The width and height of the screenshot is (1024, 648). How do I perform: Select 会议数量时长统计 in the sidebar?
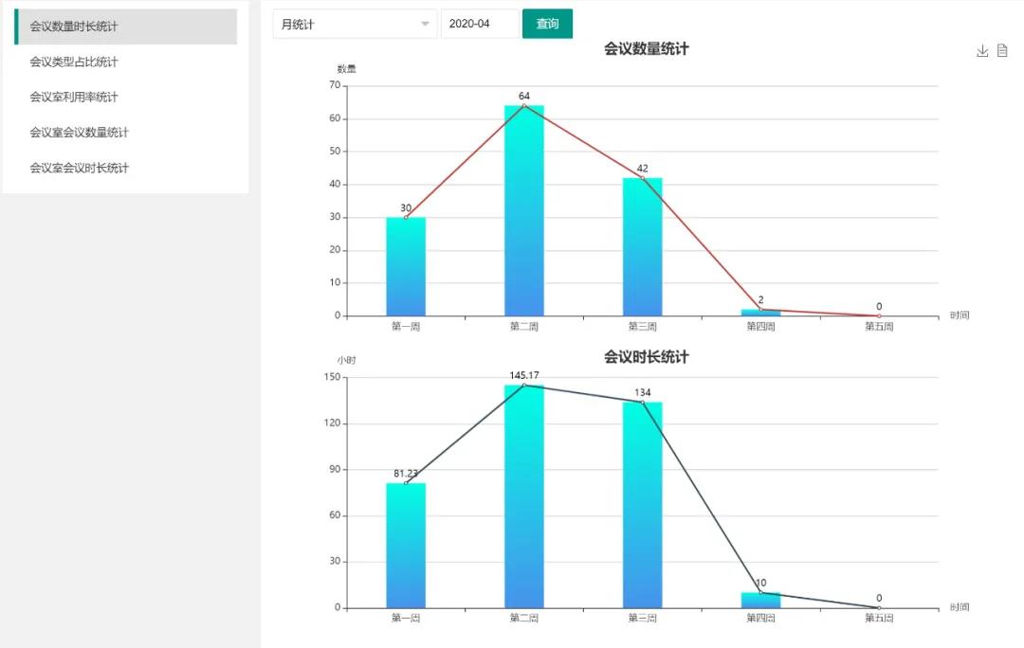coord(126,27)
